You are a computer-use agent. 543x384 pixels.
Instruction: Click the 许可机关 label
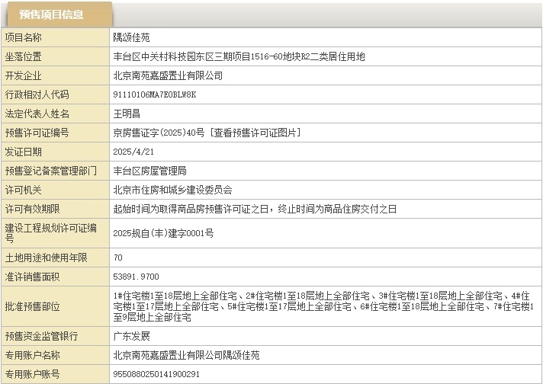(x=23, y=190)
